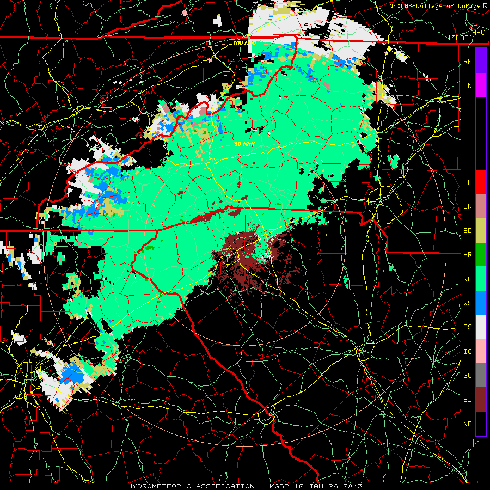Select the BD tan legend color block
The image size is (490, 490).
tap(481, 230)
